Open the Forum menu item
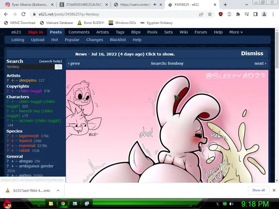 point(201,32)
